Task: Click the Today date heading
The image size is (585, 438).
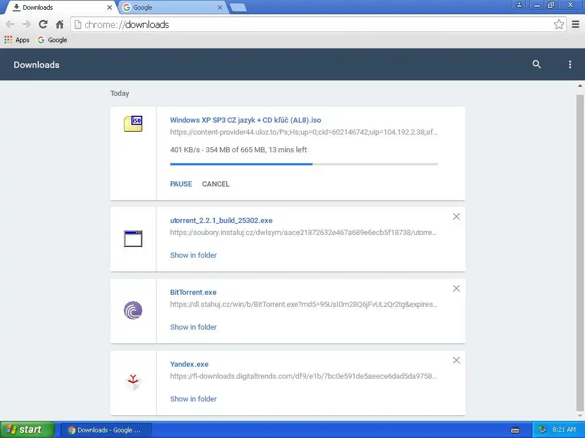Action: pos(119,94)
